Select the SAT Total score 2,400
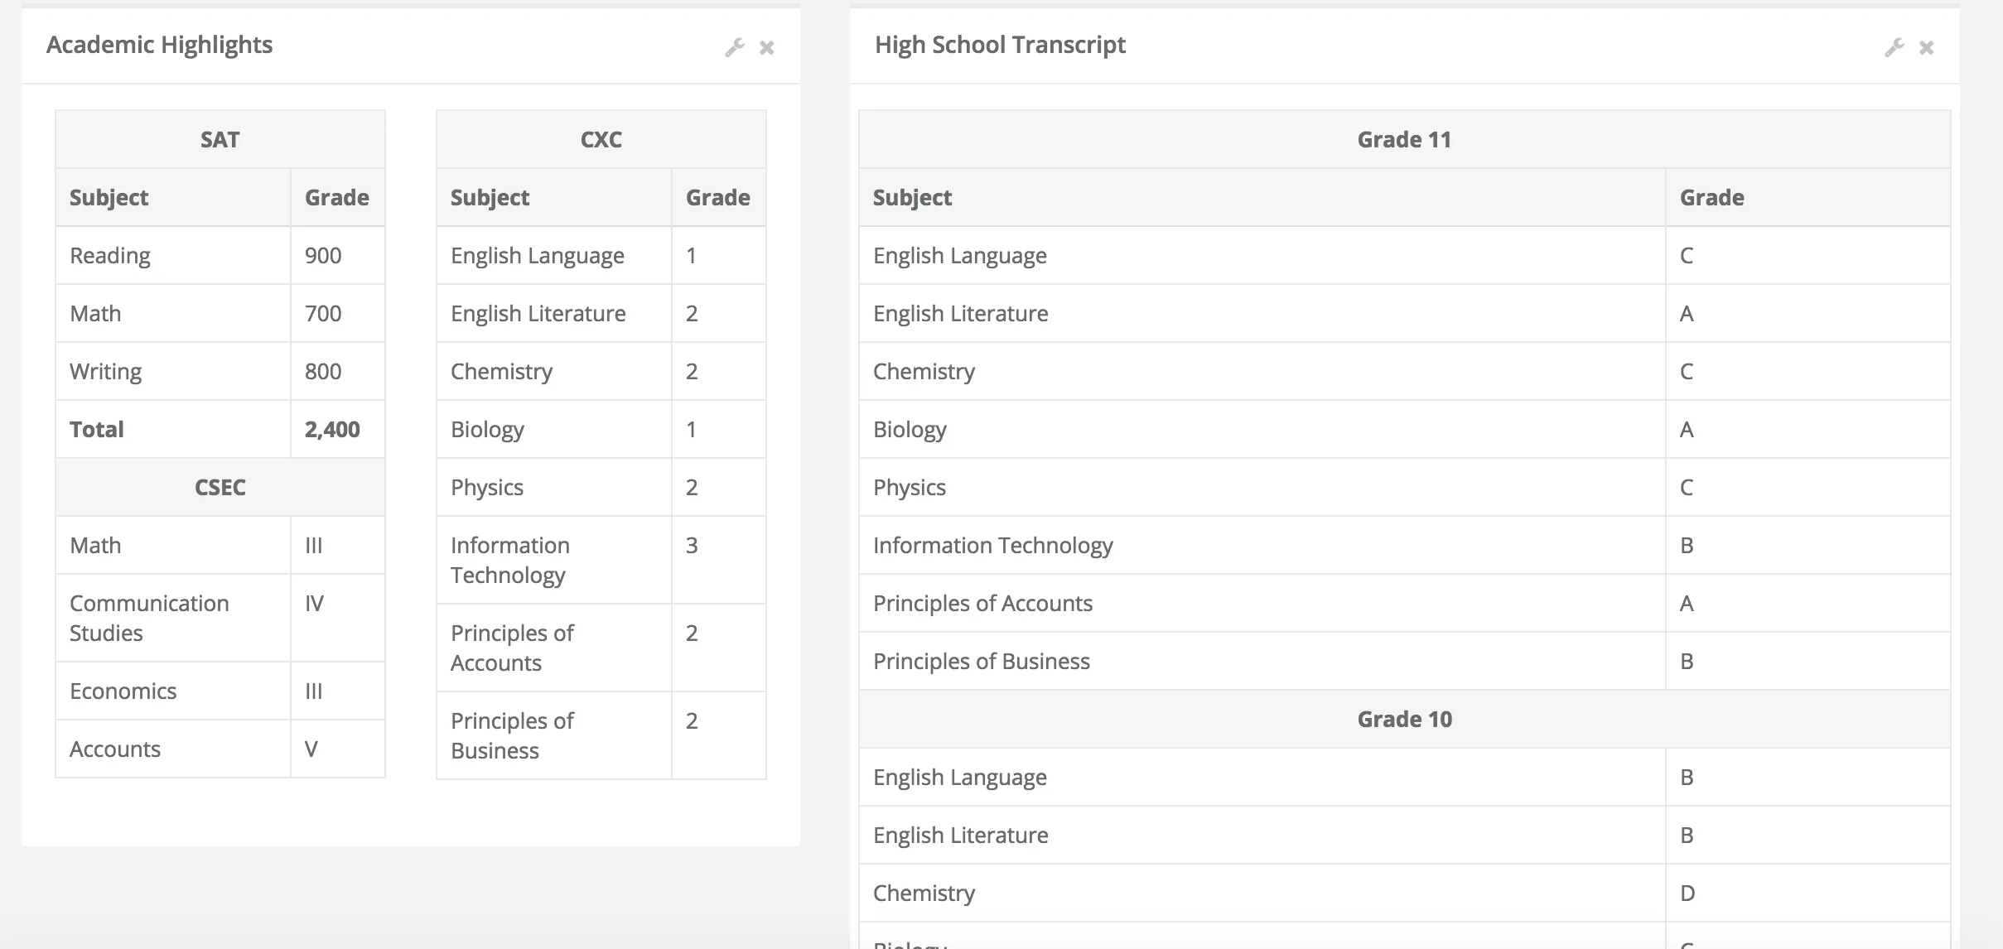2003x949 pixels. tap(332, 429)
